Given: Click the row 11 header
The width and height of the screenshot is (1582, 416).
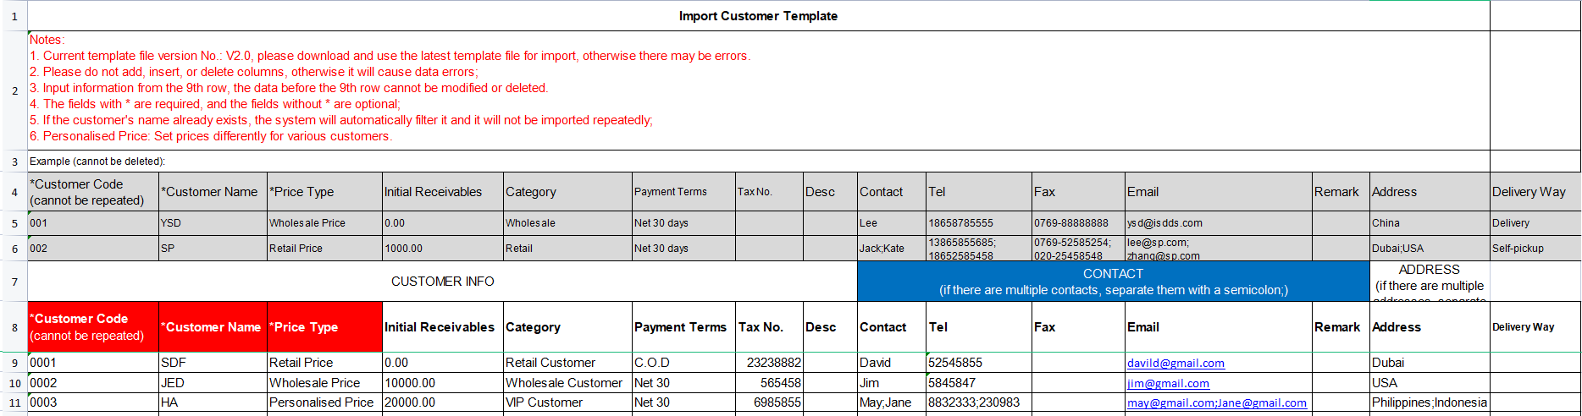Looking at the screenshot, I should [14, 402].
